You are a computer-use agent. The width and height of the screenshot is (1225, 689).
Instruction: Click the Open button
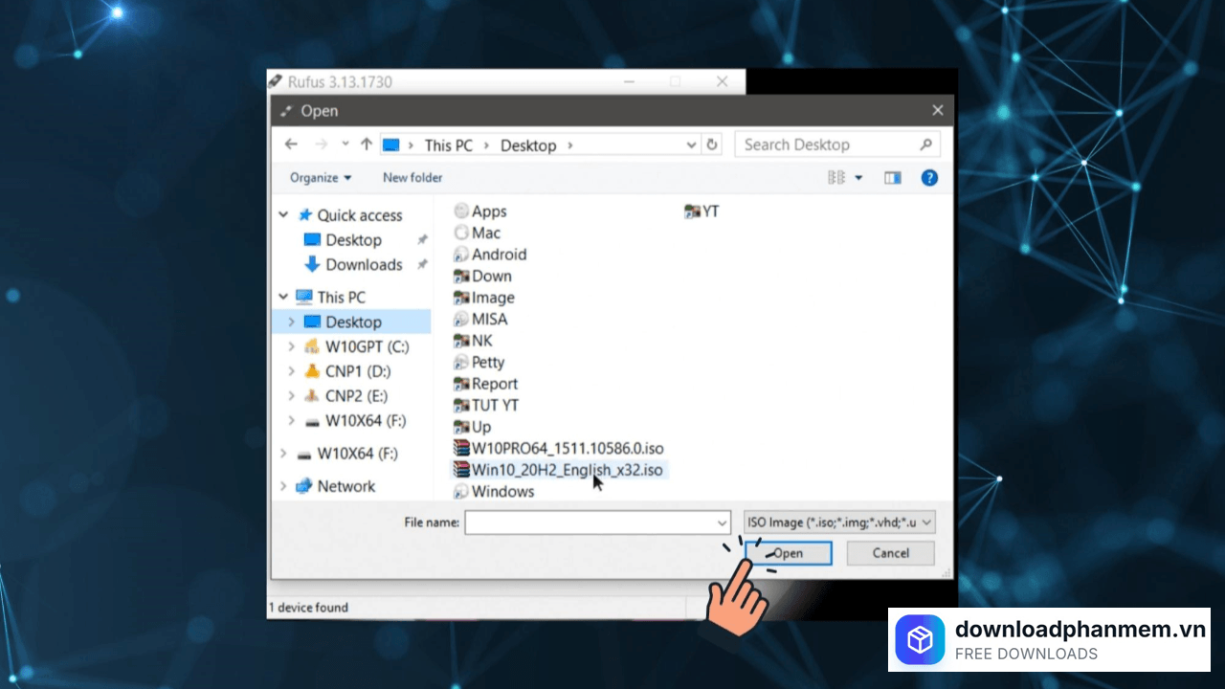click(x=789, y=553)
